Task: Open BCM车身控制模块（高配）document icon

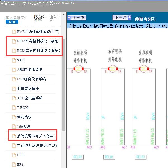Action: click(x=14, y=41)
